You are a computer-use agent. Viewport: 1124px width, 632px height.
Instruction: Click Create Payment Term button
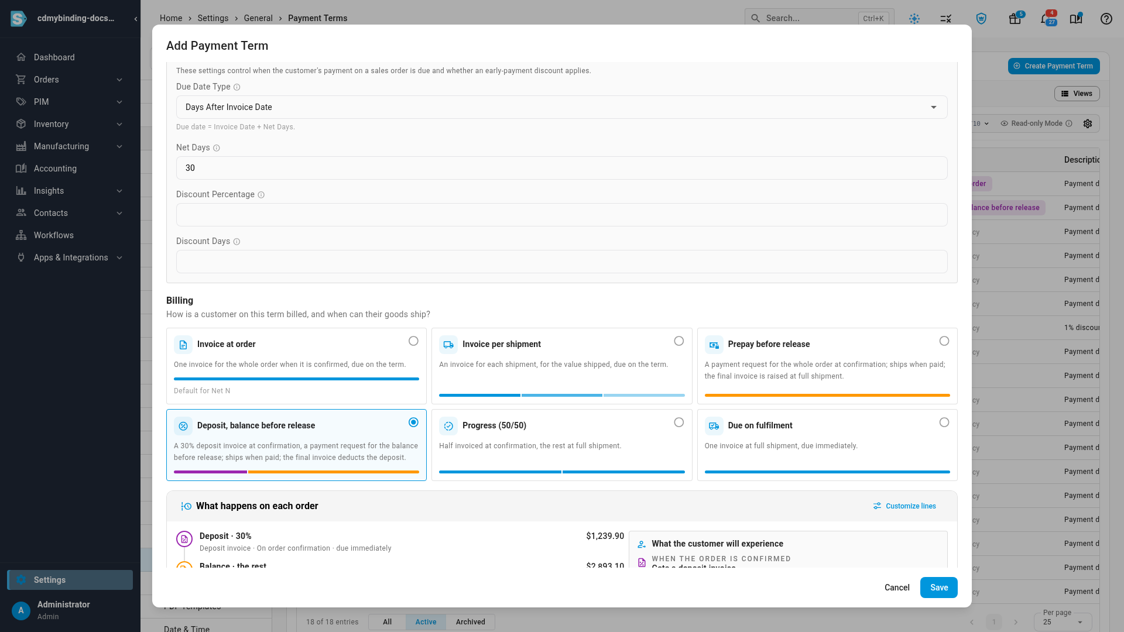[1054, 66]
